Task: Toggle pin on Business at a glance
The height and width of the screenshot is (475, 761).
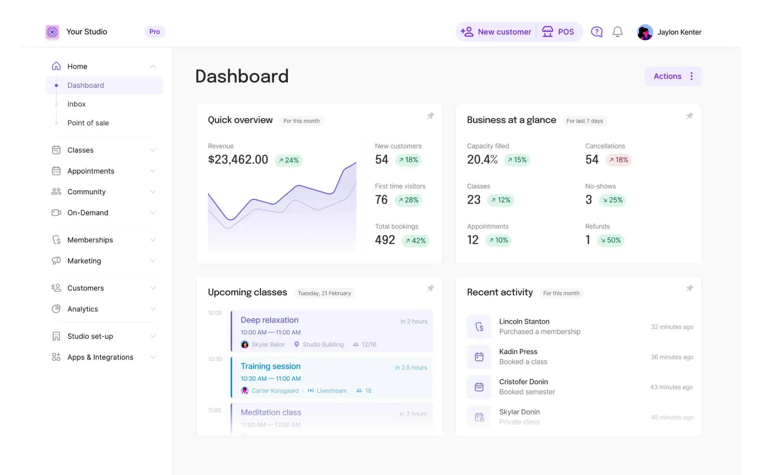Action: [690, 116]
